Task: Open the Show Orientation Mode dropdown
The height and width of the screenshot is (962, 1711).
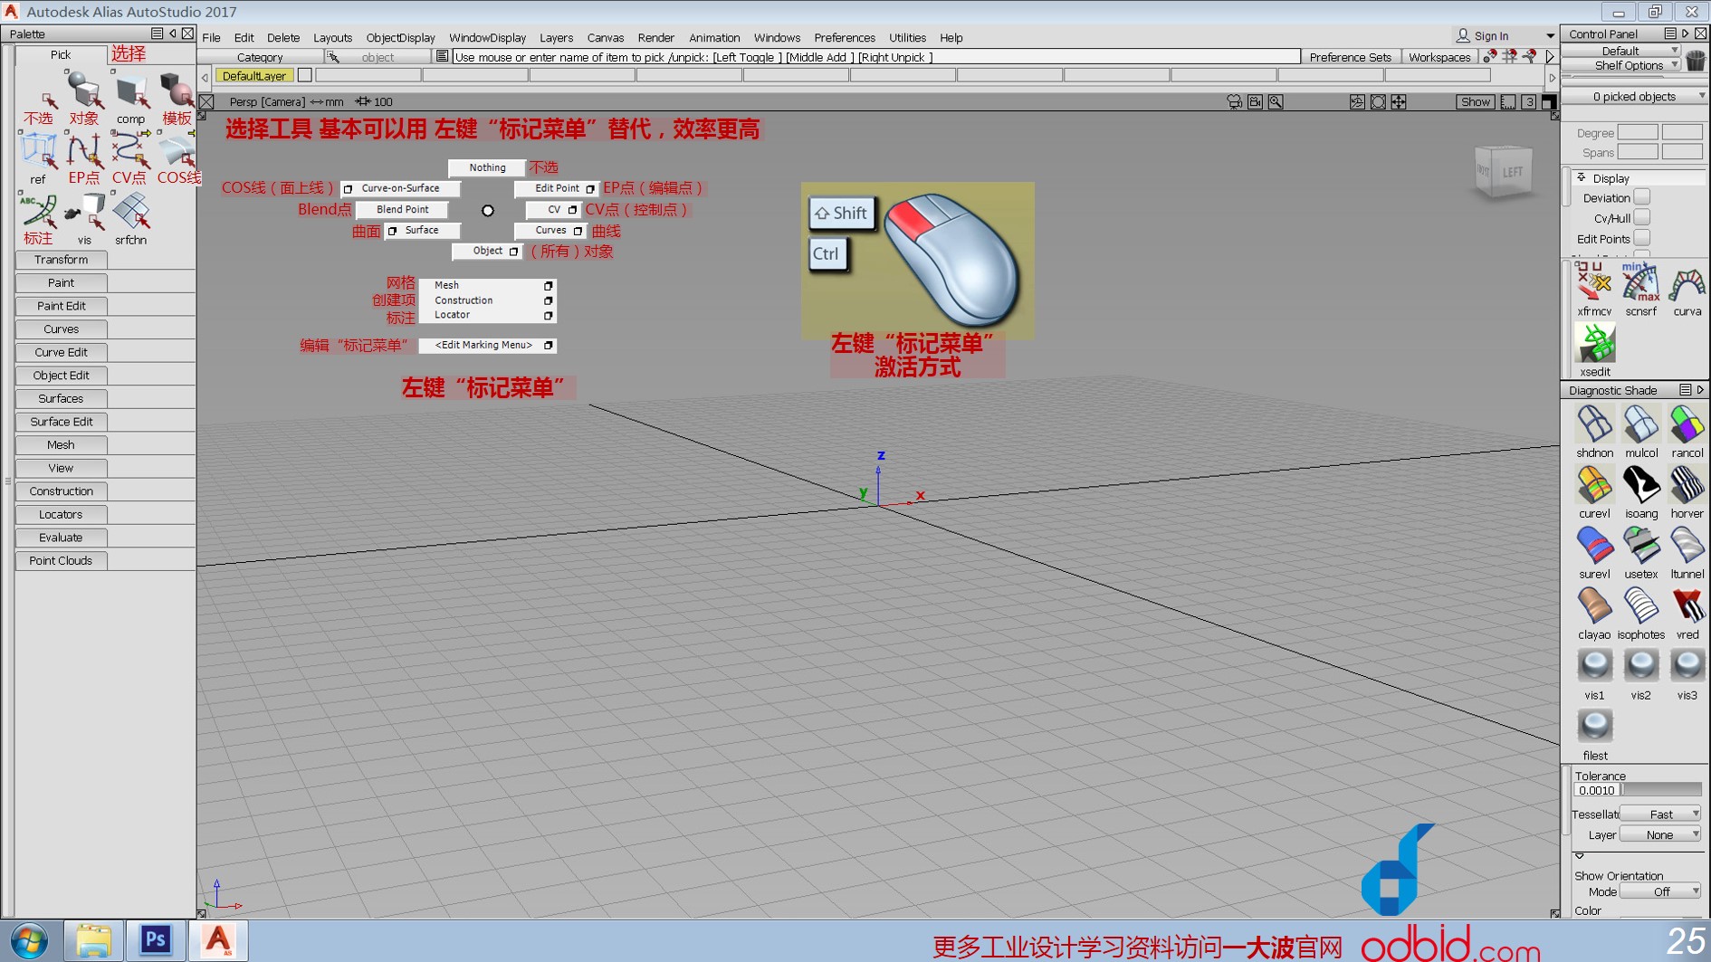Action: (x=1660, y=891)
